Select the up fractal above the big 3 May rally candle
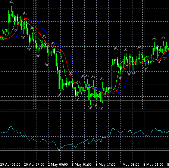The width and height of the screenshot is (169, 168). [x=116, y=48]
